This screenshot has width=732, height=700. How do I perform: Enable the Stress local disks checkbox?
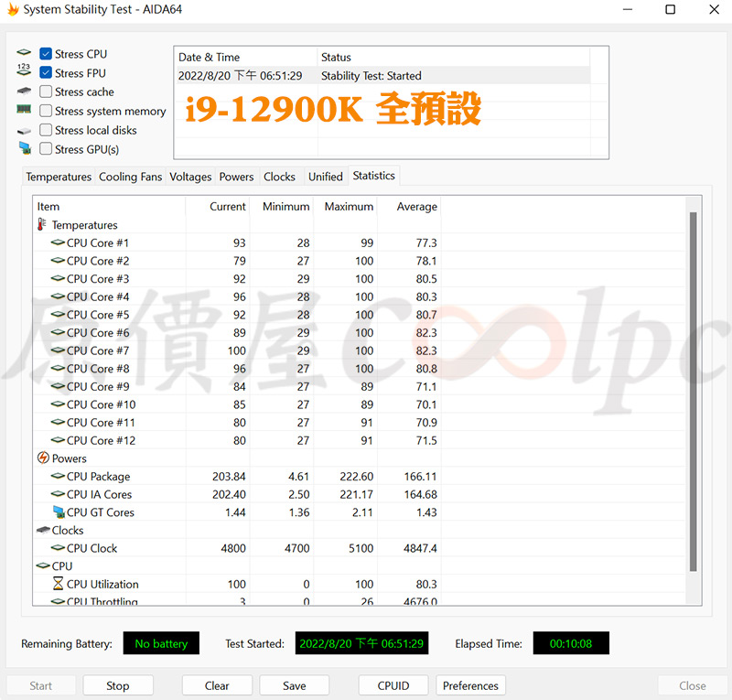click(x=46, y=130)
